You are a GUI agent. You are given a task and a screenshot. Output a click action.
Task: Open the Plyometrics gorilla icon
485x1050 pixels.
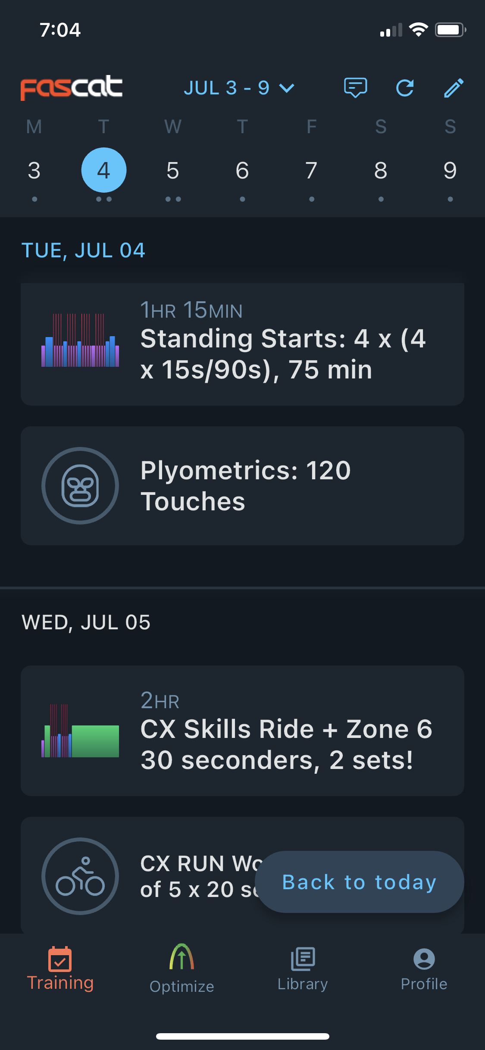(x=80, y=486)
